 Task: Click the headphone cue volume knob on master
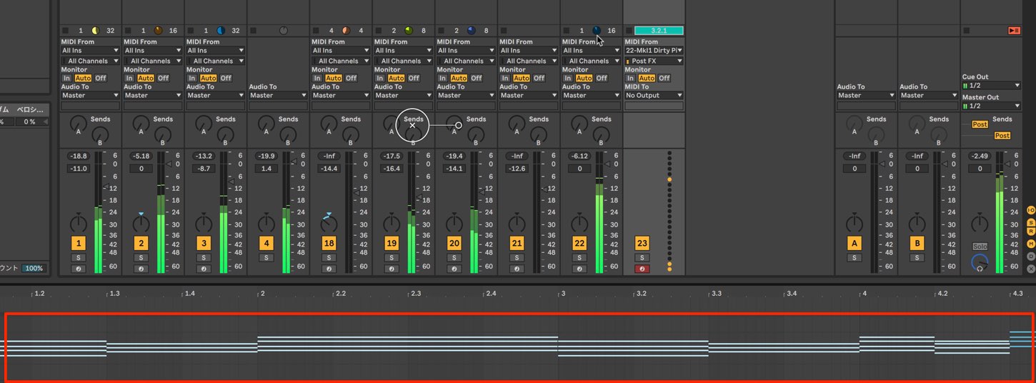(980, 263)
